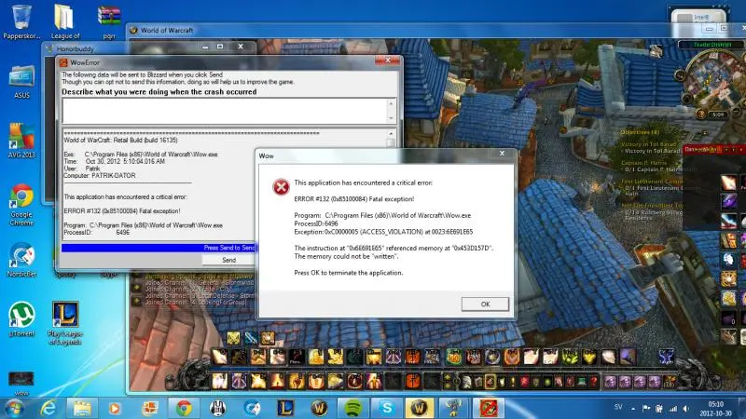Click description box scrollbar down arrow

point(391,118)
